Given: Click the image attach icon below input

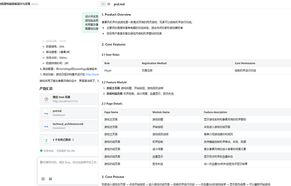Looking at the screenshot, I should [x=51, y=179].
